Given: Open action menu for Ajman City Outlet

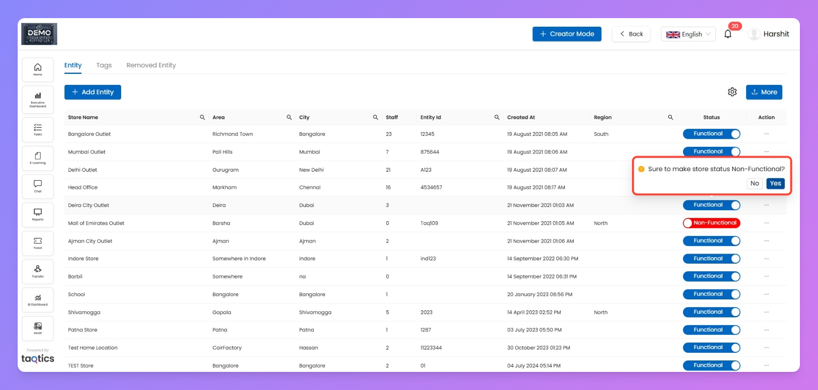Looking at the screenshot, I should (x=766, y=241).
